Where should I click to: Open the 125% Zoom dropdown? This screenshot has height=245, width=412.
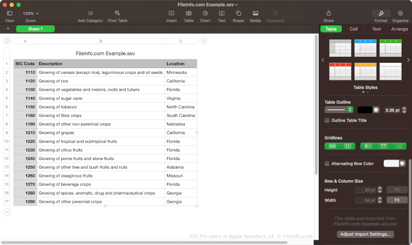30,13
